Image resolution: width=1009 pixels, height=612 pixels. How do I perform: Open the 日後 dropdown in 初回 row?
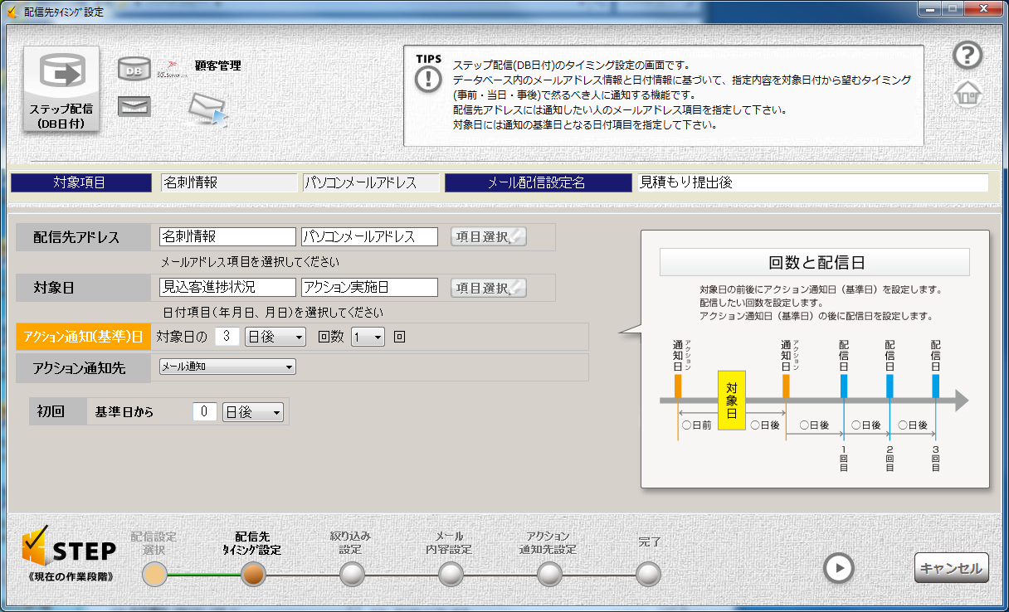[x=253, y=412]
